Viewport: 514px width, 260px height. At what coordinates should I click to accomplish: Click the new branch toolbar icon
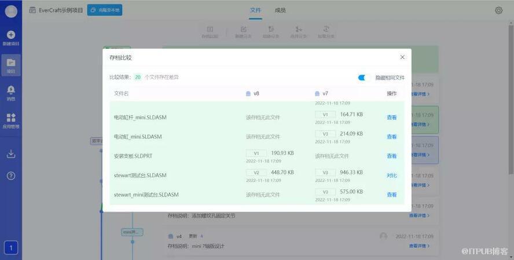tap(243, 29)
